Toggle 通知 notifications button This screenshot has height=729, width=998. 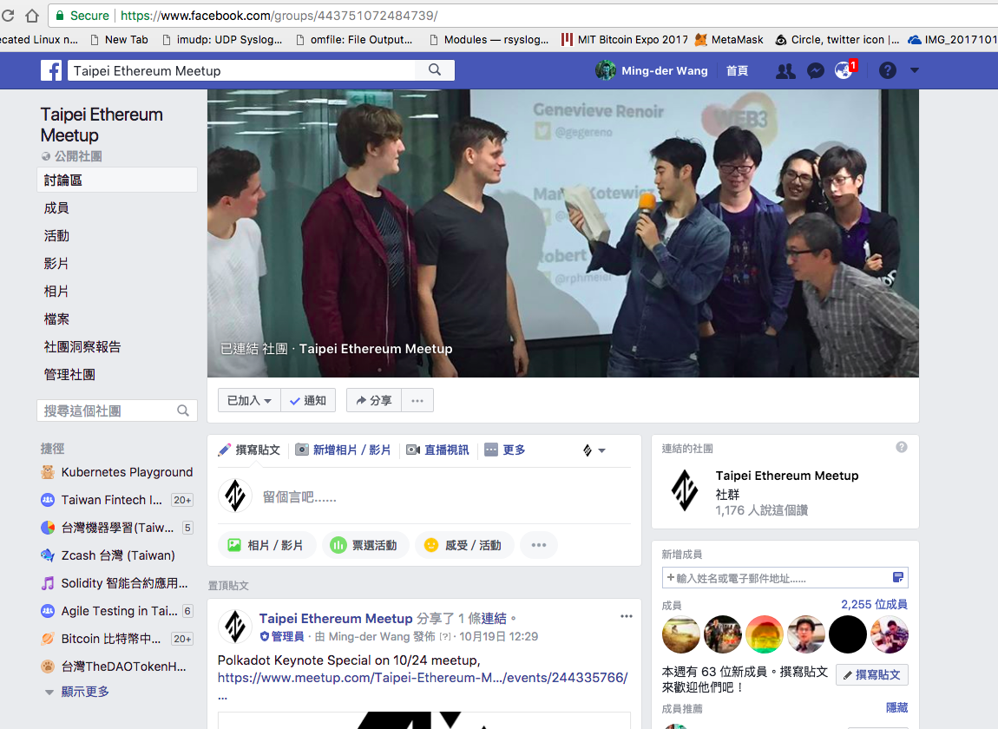pos(308,400)
